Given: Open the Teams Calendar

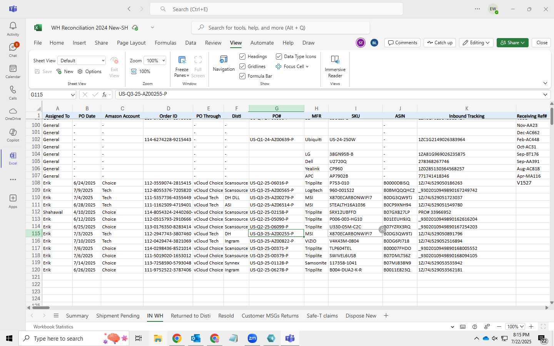Looking at the screenshot, I should point(13,71).
